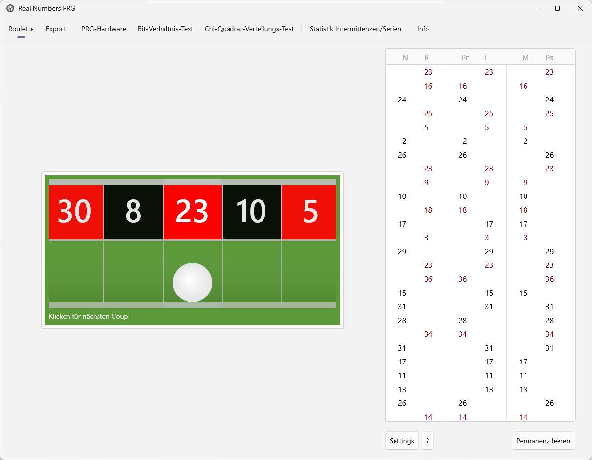Click the Real Numbers PRG app icon
The image size is (592, 460).
pyautogui.click(x=10, y=8)
